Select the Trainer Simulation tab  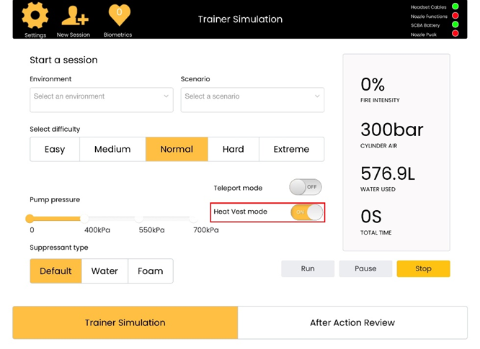(x=125, y=322)
